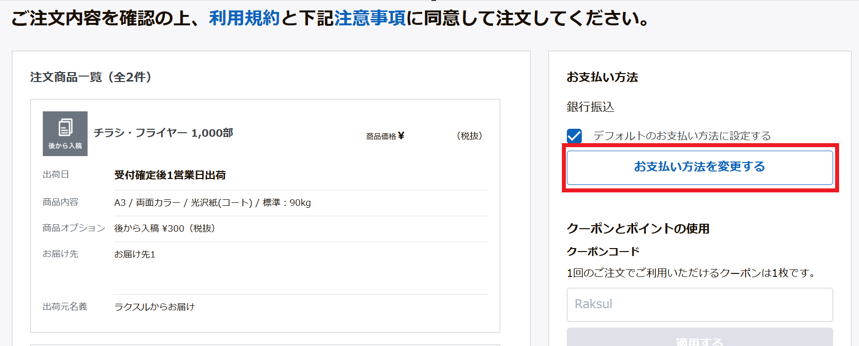Click the 受付確定後1営業日出荷 shipping date text
Screen dimensions: 859x346
tap(170, 175)
